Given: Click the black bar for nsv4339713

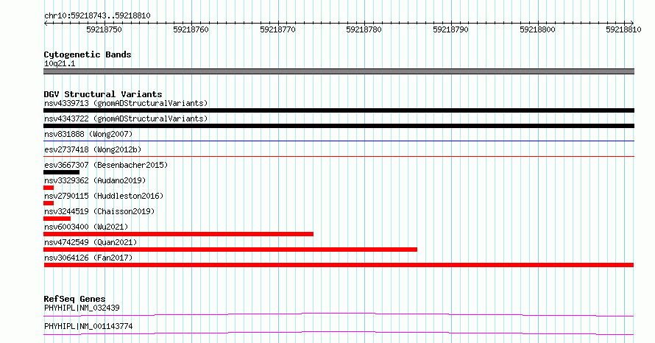Looking at the screenshot, I should pos(339,110).
